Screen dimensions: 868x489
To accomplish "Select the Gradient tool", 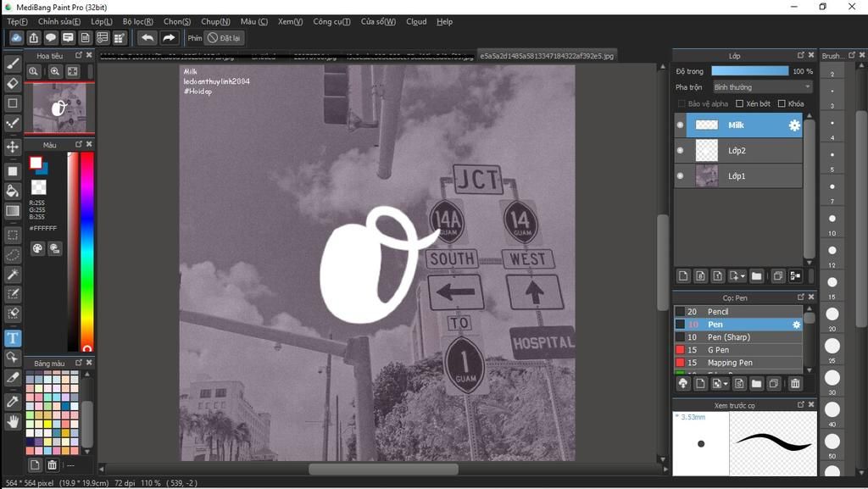I will pyautogui.click(x=13, y=211).
